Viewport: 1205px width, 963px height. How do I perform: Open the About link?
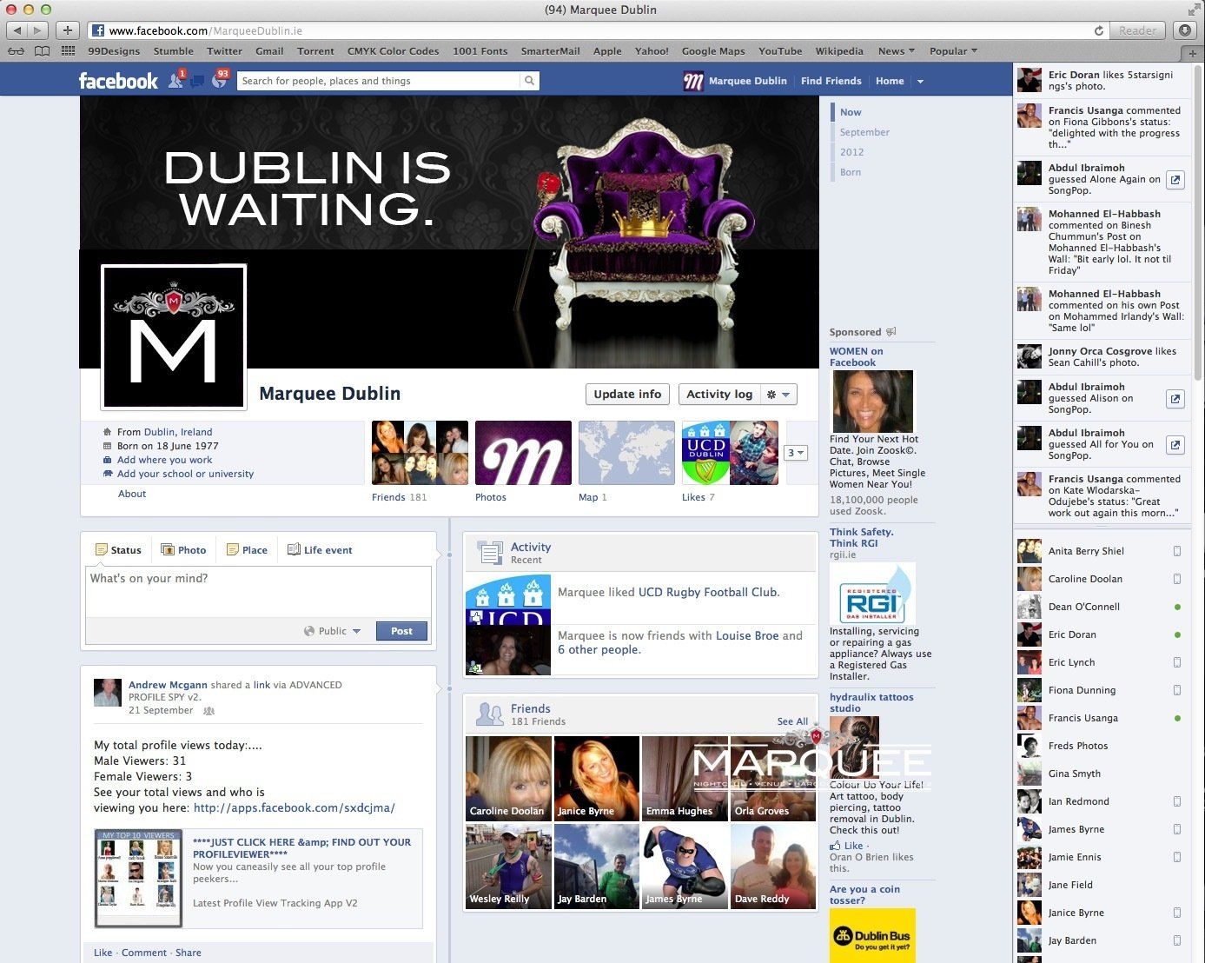coord(132,494)
